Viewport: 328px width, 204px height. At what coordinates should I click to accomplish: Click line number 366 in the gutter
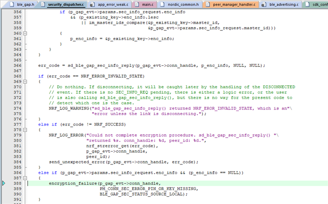coord(17,65)
